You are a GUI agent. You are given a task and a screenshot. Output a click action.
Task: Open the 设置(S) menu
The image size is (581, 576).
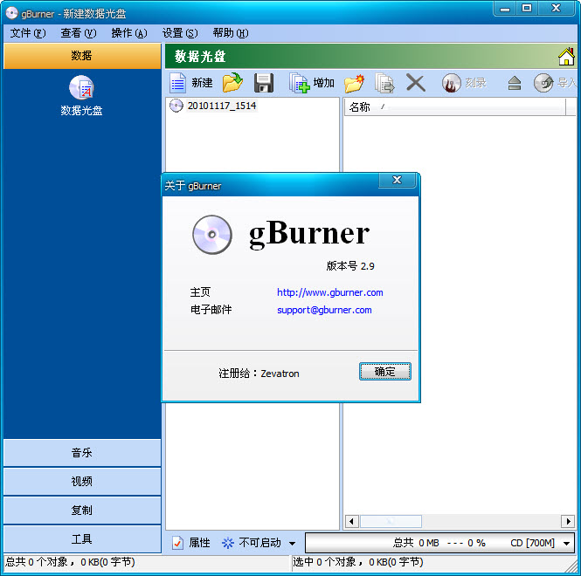tap(180, 33)
